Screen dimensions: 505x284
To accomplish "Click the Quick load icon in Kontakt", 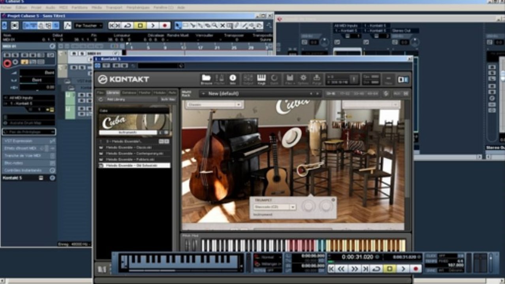I will [274, 79].
